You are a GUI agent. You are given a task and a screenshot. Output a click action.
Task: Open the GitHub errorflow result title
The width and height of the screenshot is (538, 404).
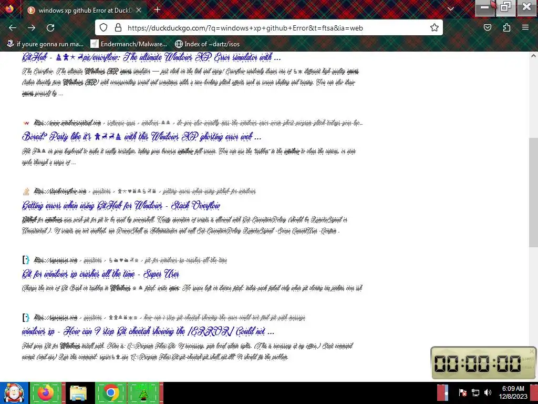pyautogui.click(x=151, y=57)
